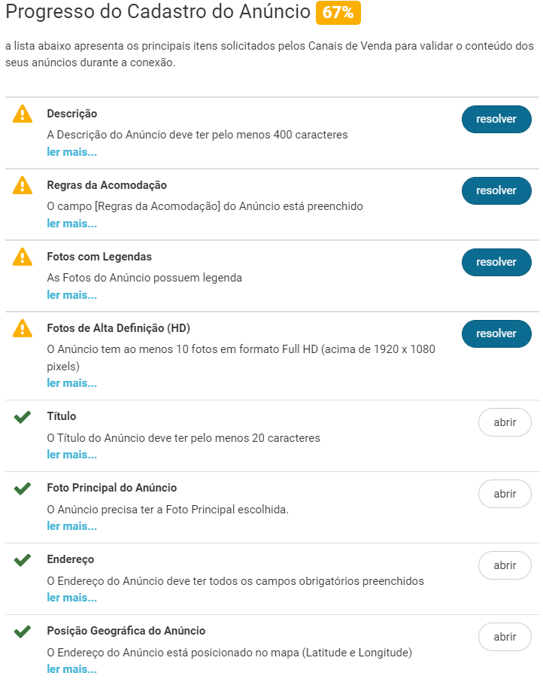Image resolution: width=543 pixels, height=682 pixels.
Task: Click the green checkmark beside Posição Geográfica
Action: tap(23, 632)
